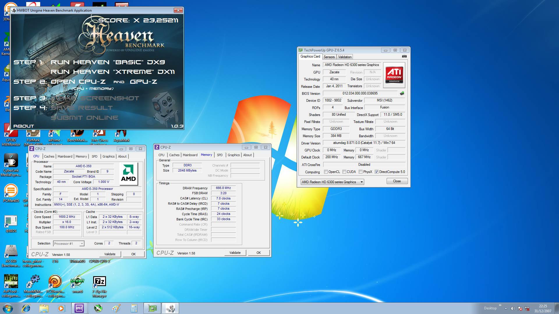The width and height of the screenshot is (559, 314).
Task: Open the smart6 desktop icon
Action: coord(77,284)
